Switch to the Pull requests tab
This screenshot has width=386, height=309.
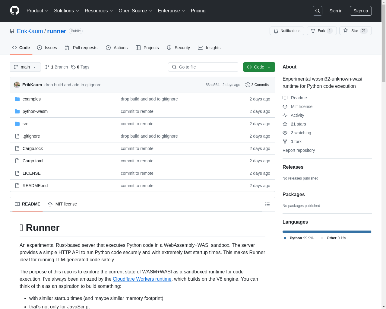pos(81,48)
